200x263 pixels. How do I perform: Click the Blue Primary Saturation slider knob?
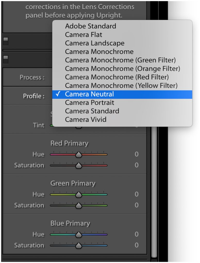point(79,246)
